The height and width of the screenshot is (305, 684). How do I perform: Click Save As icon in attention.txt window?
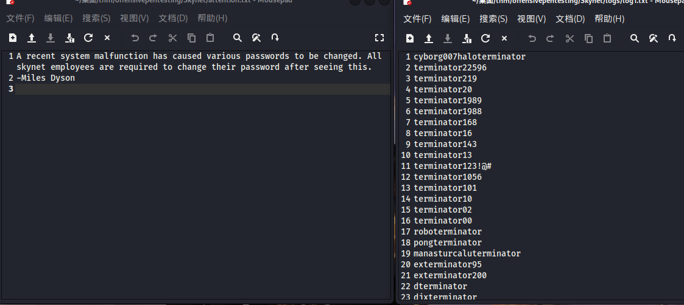[x=70, y=38]
